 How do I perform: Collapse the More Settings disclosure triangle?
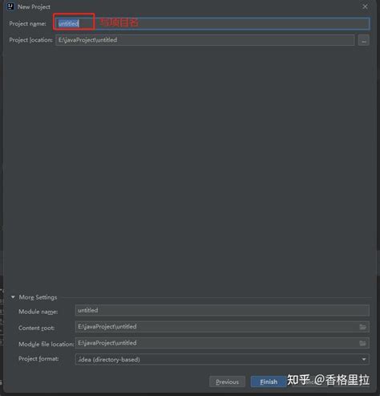pyautogui.click(x=13, y=297)
